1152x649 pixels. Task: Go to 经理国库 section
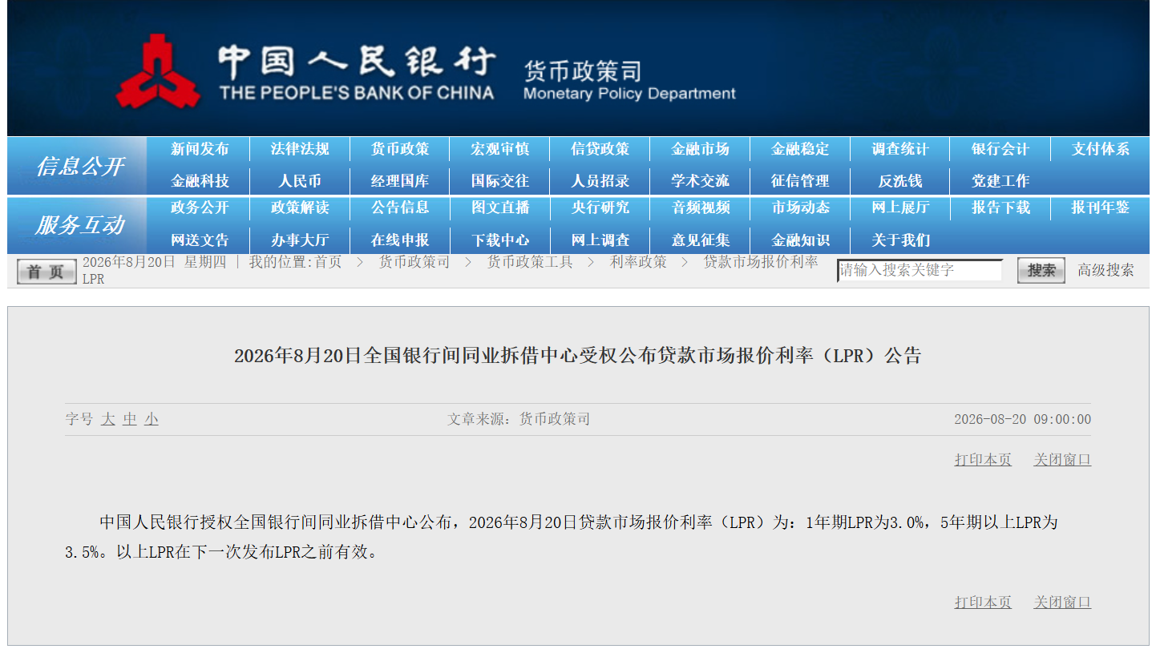click(400, 181)
